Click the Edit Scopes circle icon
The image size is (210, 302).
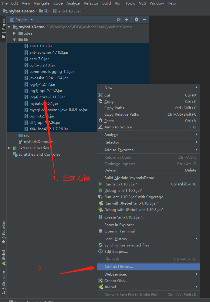(100, 251)
